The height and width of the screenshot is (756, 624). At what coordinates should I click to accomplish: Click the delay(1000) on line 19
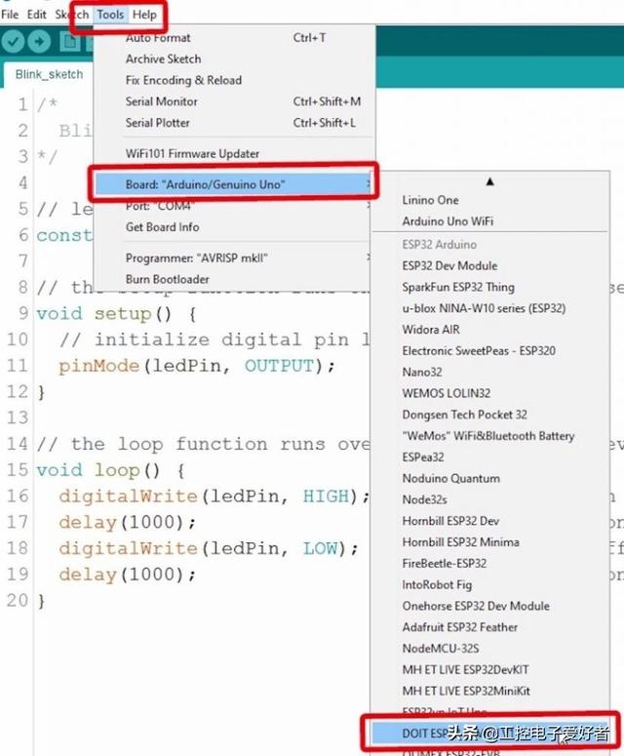(x=127, y=575)
